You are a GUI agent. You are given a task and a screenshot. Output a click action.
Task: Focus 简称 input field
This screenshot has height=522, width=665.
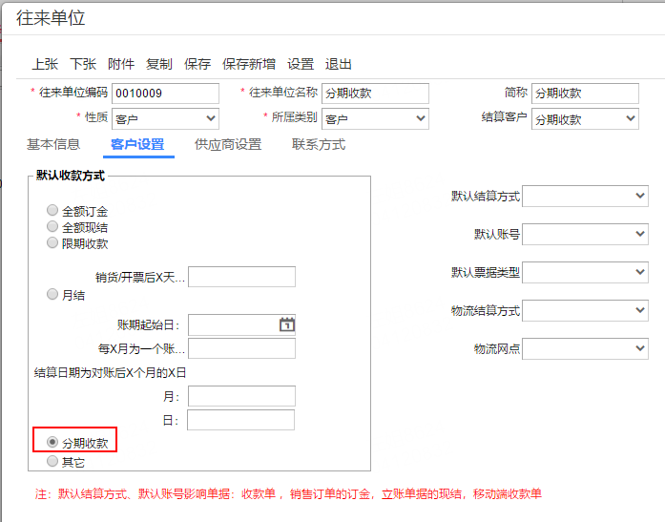click(585, 94)
